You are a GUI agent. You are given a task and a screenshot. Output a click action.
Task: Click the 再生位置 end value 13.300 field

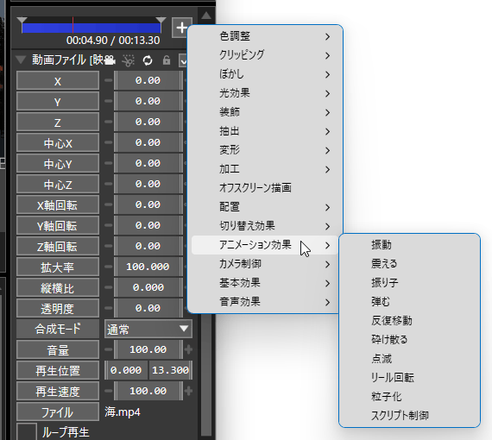(170, 370)
